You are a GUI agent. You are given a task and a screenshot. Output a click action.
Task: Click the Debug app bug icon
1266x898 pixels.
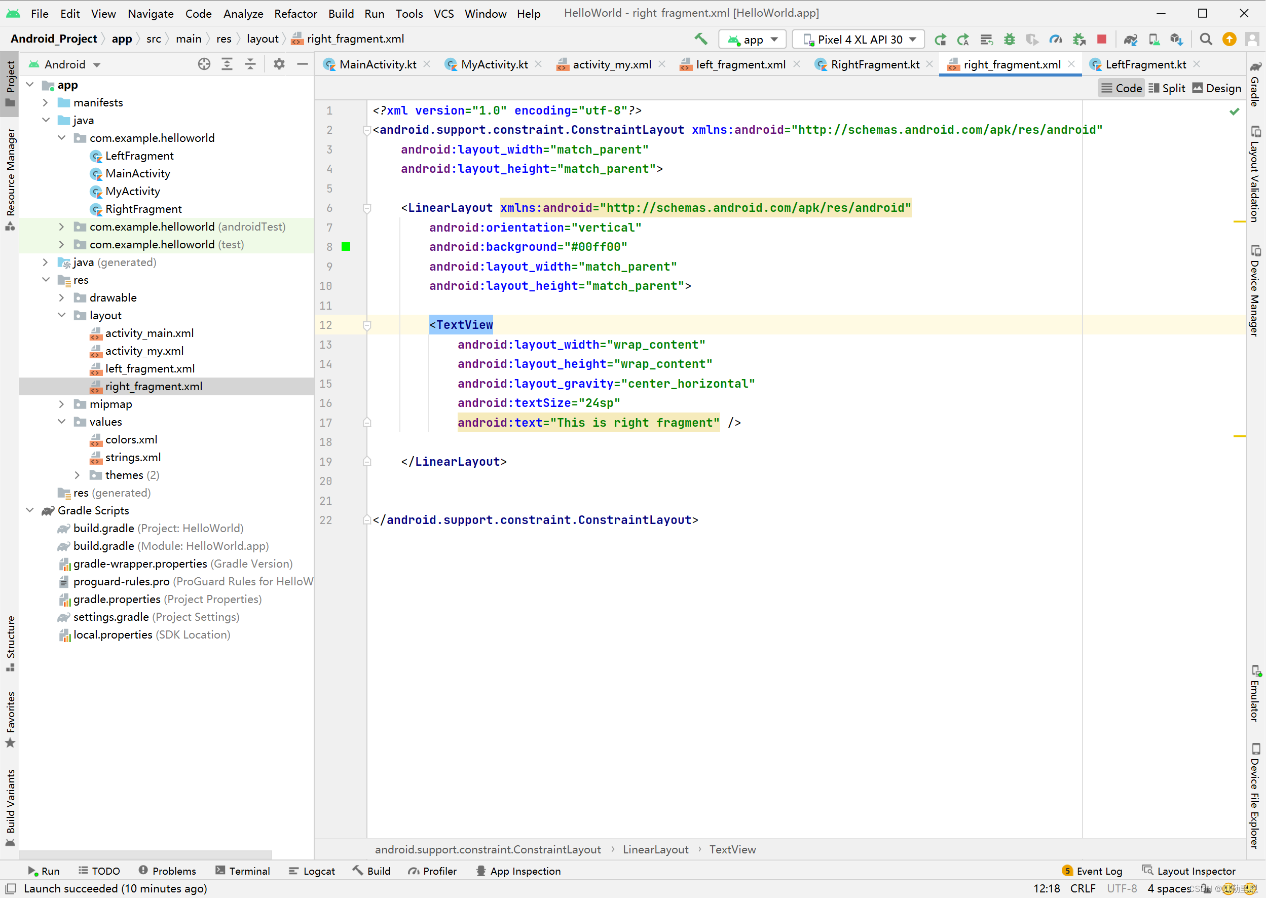click(1009, 39)
